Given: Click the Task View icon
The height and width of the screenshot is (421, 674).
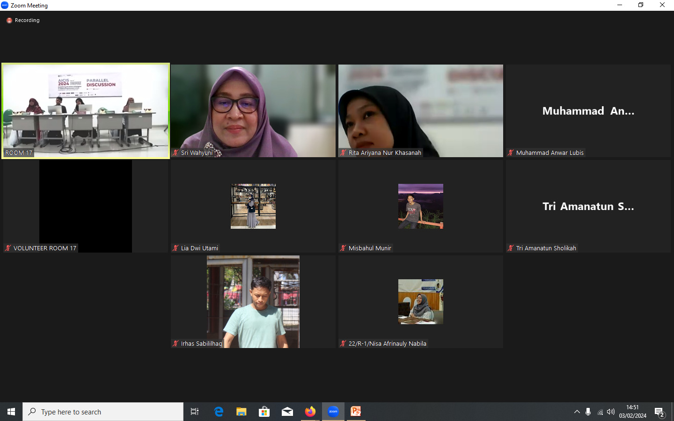Looking at the screenshot, I should pos(195,412).
